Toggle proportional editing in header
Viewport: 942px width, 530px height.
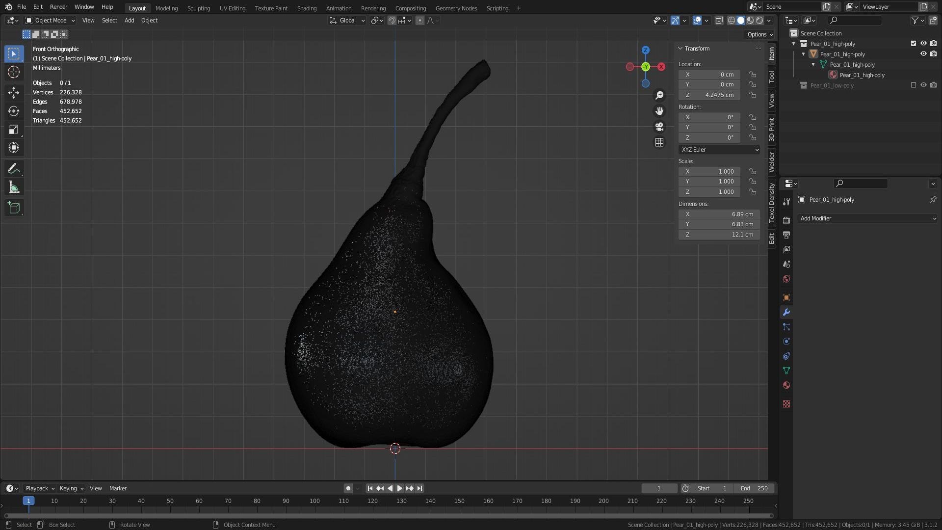pos(420,21)
